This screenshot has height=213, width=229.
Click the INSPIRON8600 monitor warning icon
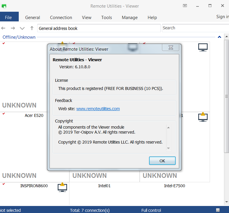coord(62,187)
